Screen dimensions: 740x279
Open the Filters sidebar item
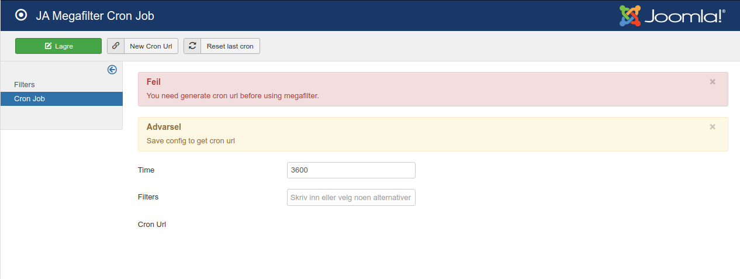click(61, 85)
